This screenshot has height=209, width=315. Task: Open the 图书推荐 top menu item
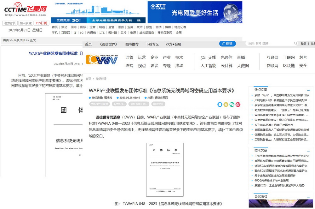point(132,44)
